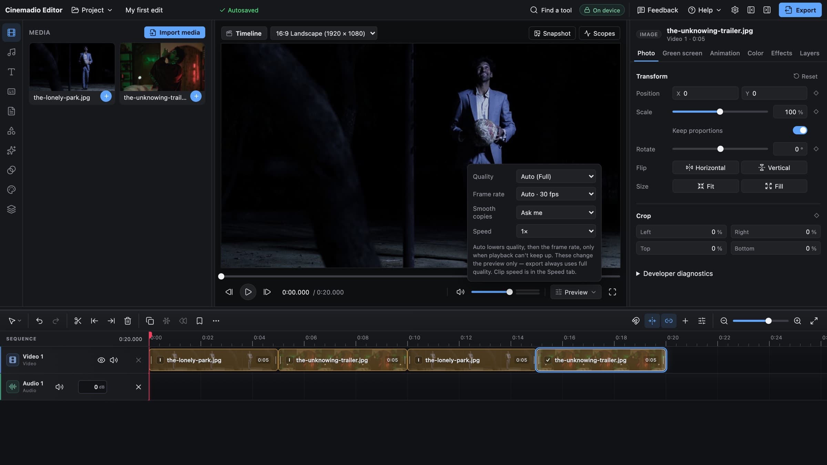Trim clip start to playhead
827x465 pixels.
(x=94, y=321)
